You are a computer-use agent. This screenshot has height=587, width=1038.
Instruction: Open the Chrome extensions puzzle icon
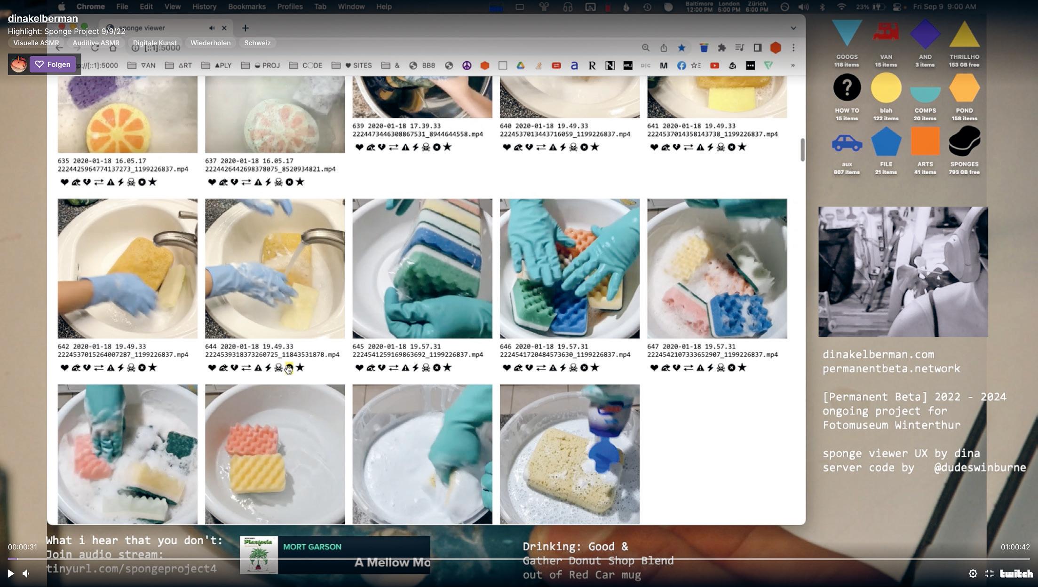(721, 47)
